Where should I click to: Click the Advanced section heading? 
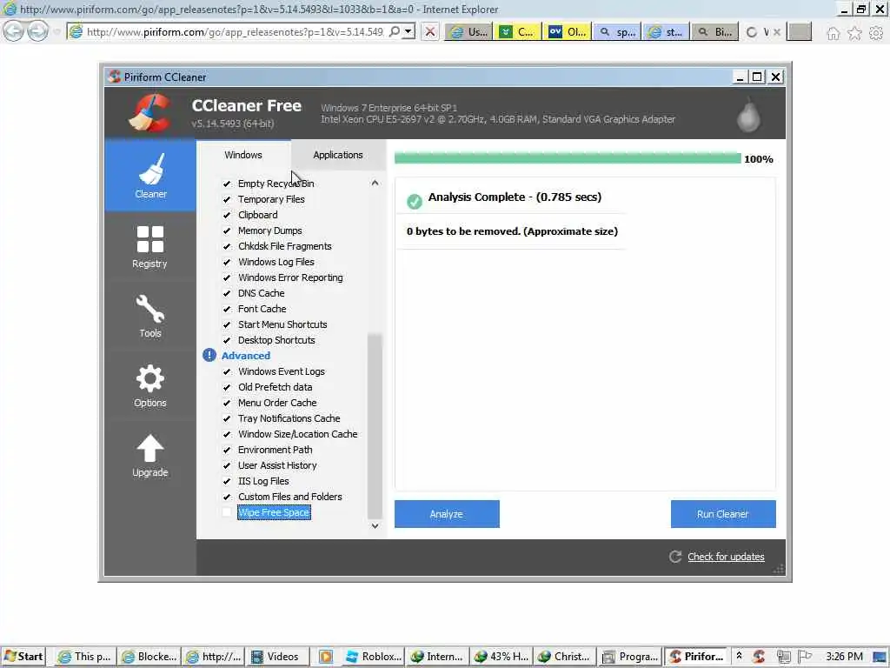[246, 356]
